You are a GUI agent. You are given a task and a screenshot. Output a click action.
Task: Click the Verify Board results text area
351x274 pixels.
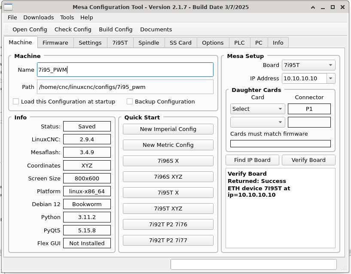pos(281,208)
